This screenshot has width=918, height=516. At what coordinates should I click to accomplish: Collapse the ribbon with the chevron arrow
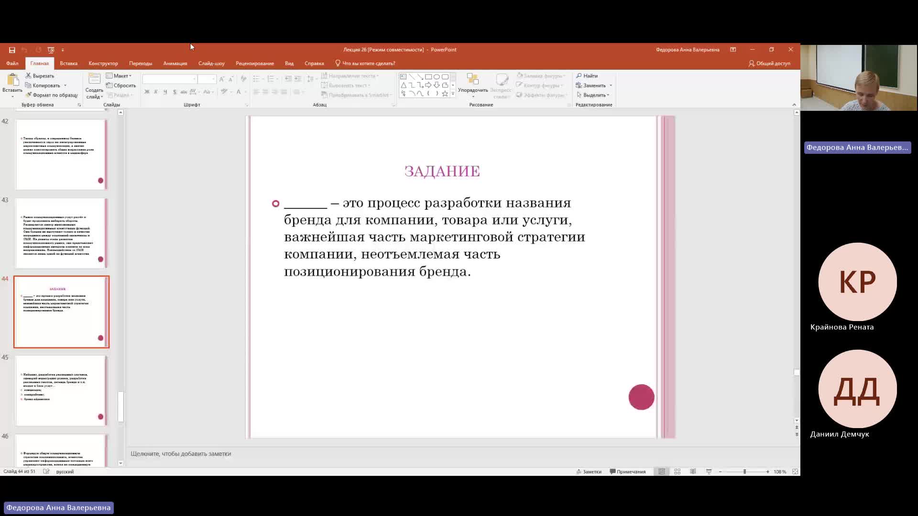point(794,105)
